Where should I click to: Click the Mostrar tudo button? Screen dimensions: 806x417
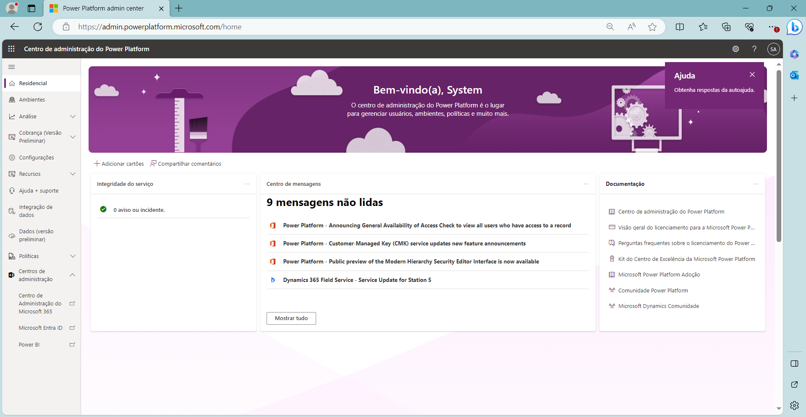tap(291, 318)
